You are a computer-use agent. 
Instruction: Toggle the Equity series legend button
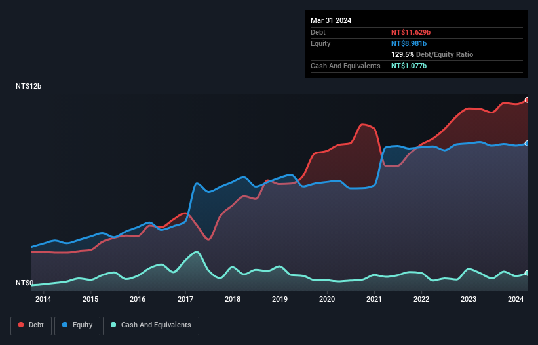[77, 325]
